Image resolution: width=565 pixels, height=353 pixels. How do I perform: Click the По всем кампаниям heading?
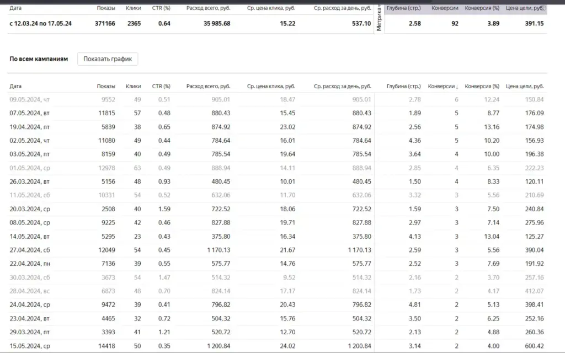pyautogui.click(x=39, y=59)
